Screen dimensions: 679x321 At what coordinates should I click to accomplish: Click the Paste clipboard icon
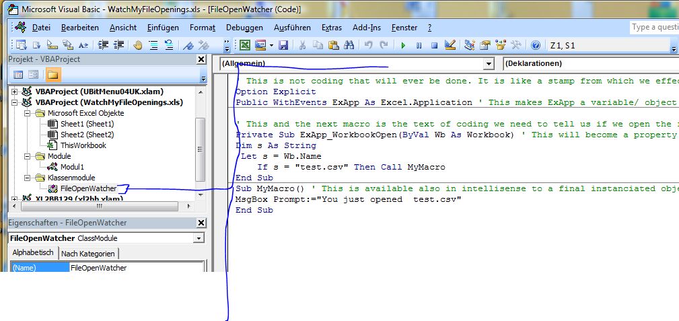coord(333,45)
